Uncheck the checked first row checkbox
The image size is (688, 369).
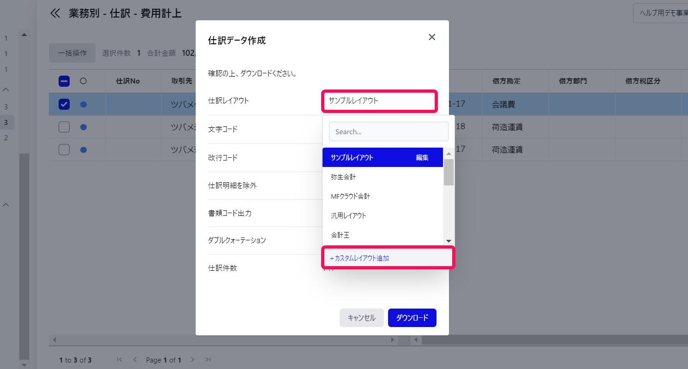click(x=64, y=104)
